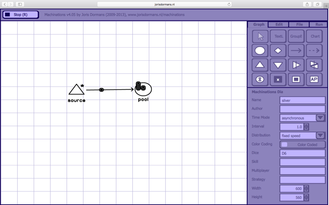The image size is (329, 205).
Task: Decrease the Interval value stepper
Action: point(306,129)
